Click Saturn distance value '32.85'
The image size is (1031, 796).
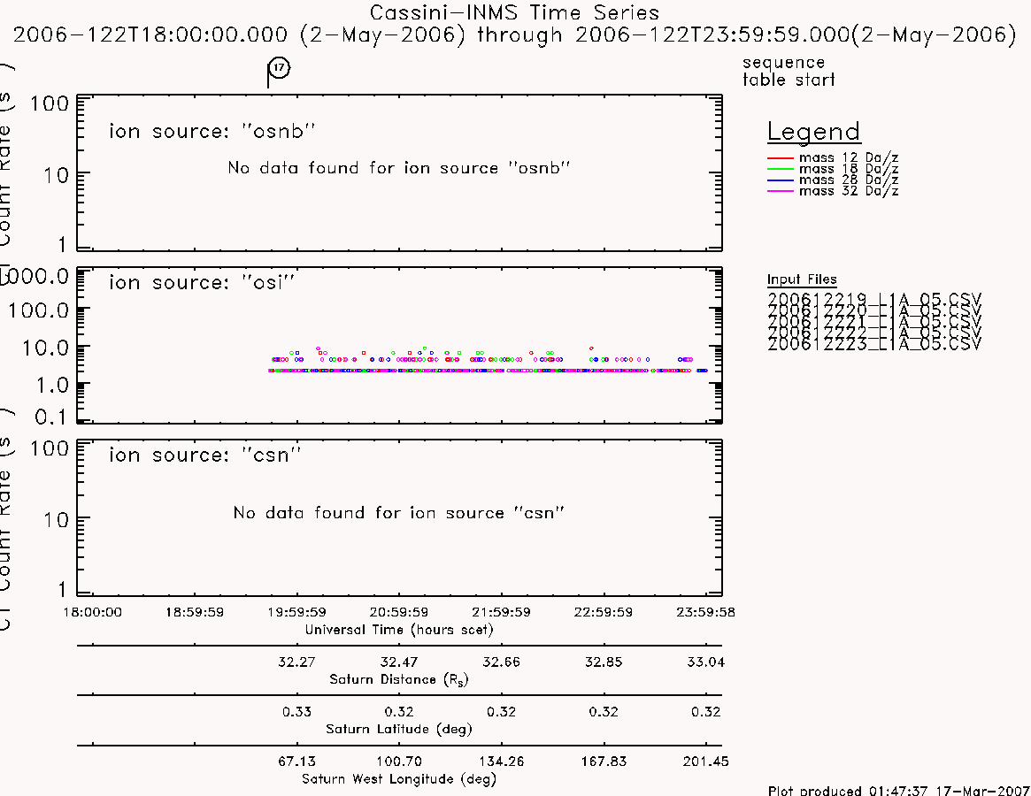(604, 662)
